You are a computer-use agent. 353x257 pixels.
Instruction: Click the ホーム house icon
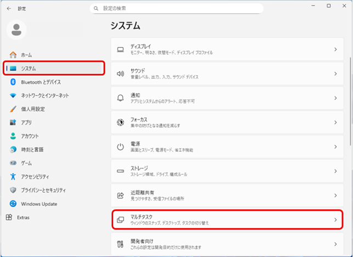[x=13, y=55]
